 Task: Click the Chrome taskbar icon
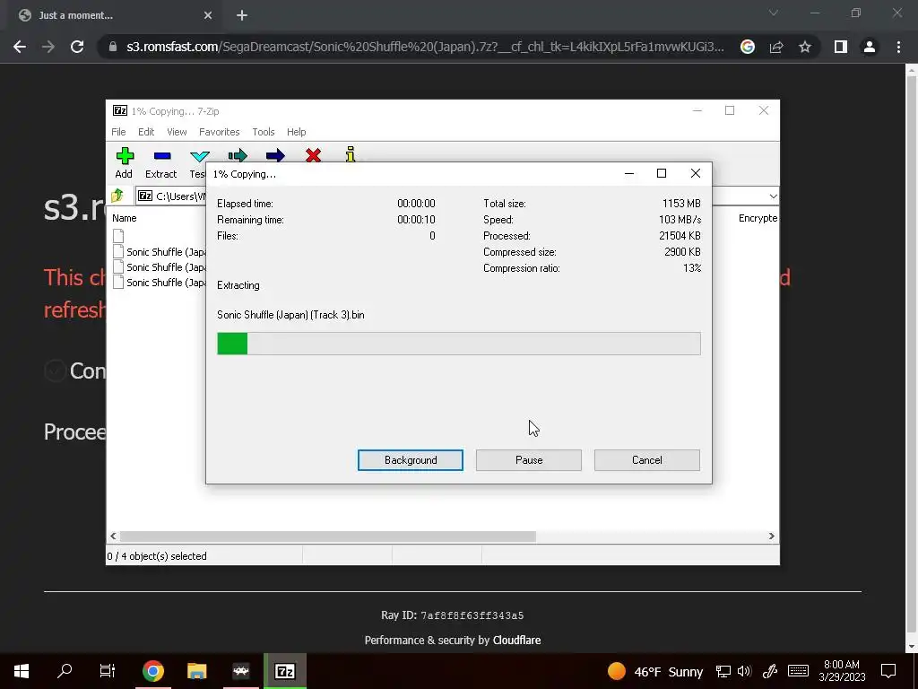pyautogui.click(x=152, y=671)
